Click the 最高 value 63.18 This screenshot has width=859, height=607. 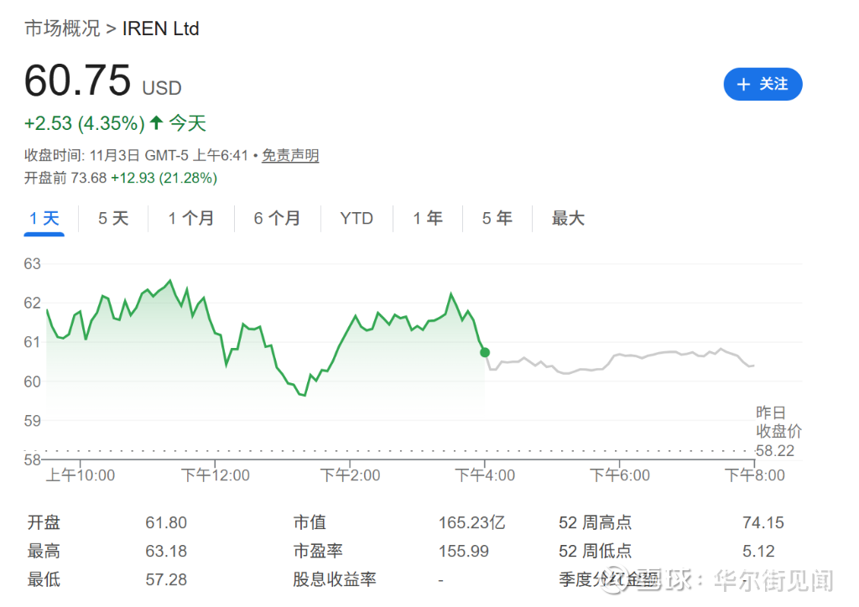pyautogui.click(x=166, y=551)
